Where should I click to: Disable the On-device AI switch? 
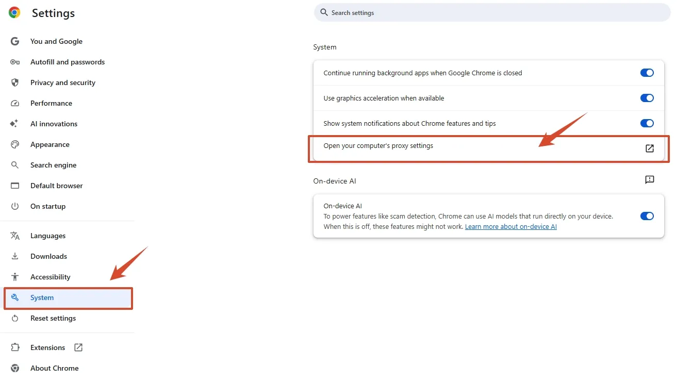coord(647,216)
